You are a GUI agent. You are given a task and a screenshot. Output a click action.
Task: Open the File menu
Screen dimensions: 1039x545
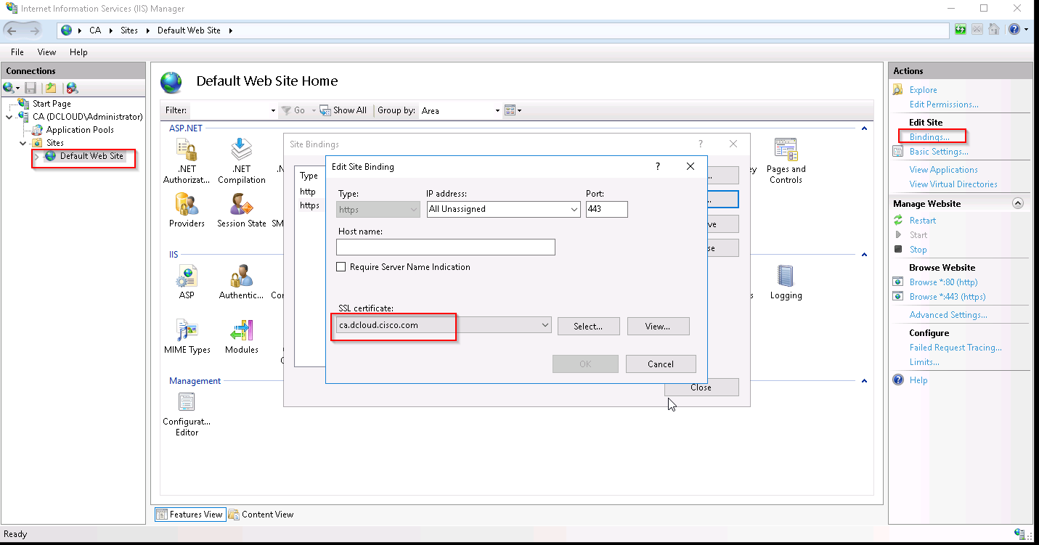click(17, 52)
